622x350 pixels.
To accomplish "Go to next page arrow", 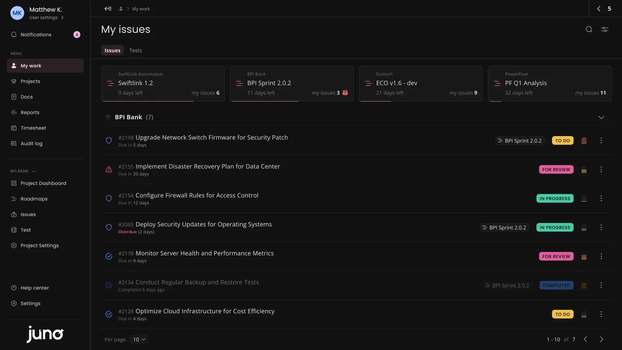I will [601, 339].
